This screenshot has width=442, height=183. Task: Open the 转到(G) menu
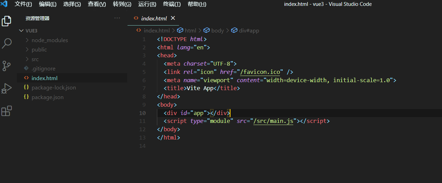tap(122, 4)
